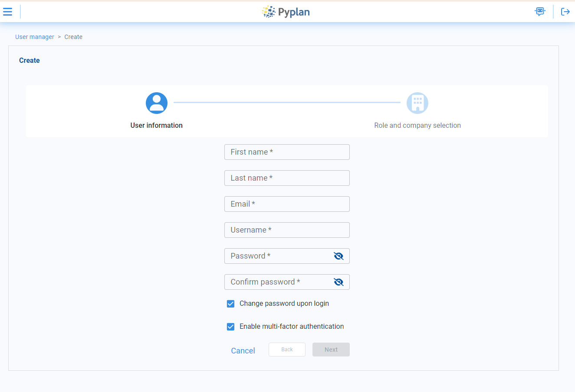Screen dimensions: 575x392
Task: Go to User manager breadcrumb
Action: tap(35, 37)
